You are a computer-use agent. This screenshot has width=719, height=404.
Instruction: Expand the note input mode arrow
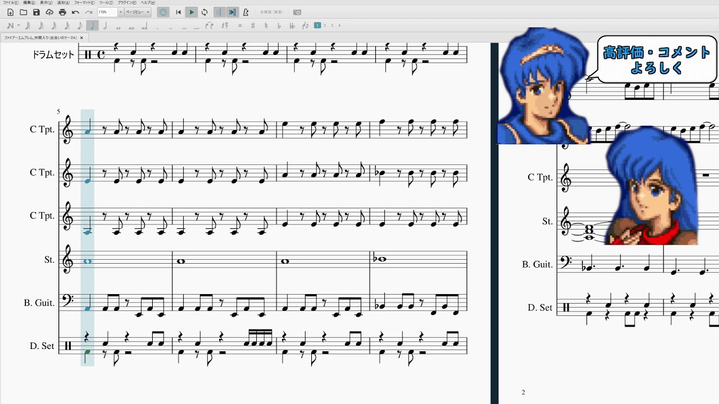19,25
